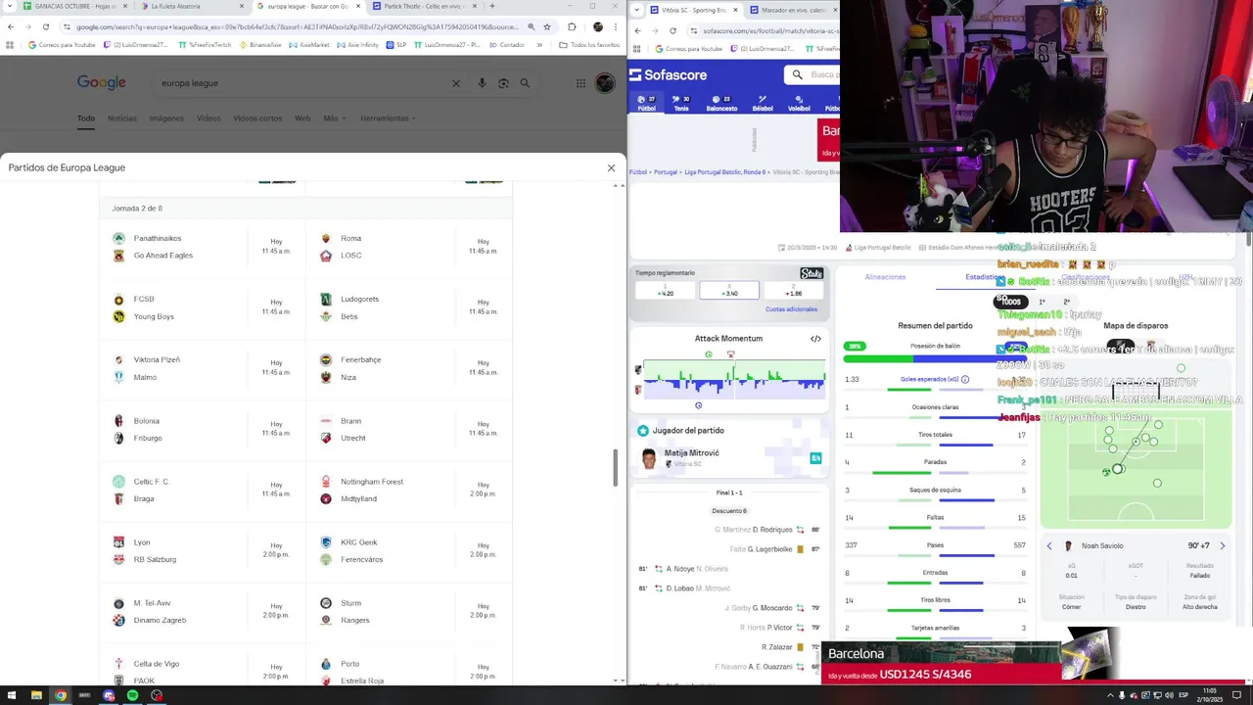Select the Imágenes search tab

[x=166, y=118]
